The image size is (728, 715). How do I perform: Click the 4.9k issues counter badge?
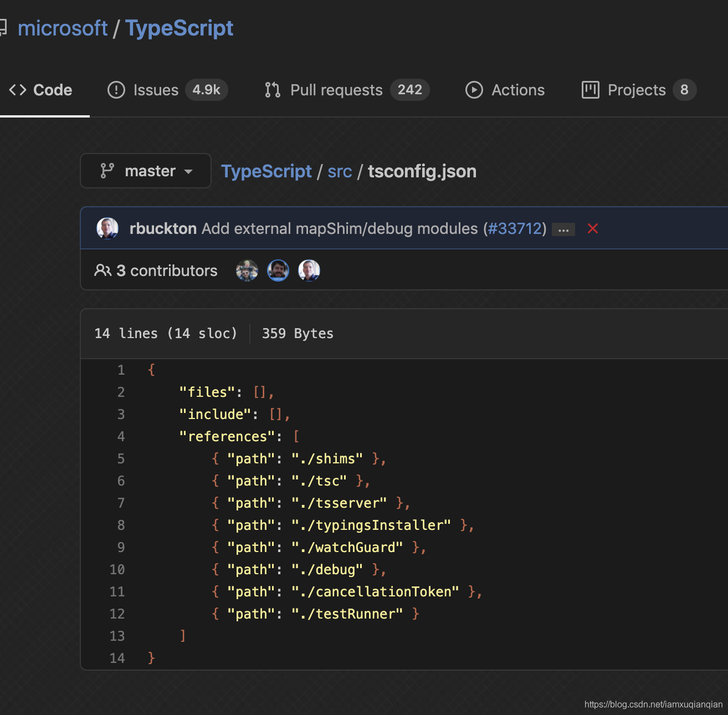click(207, 90)
